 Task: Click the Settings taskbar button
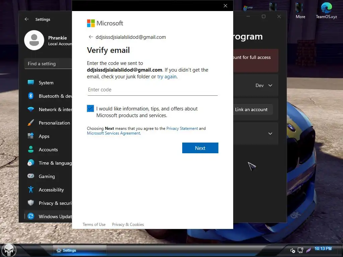(x=80, y=250)
